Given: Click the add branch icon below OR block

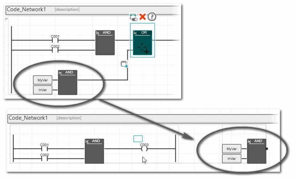Looking at the screenshot, I should click(x=124, y=65).
